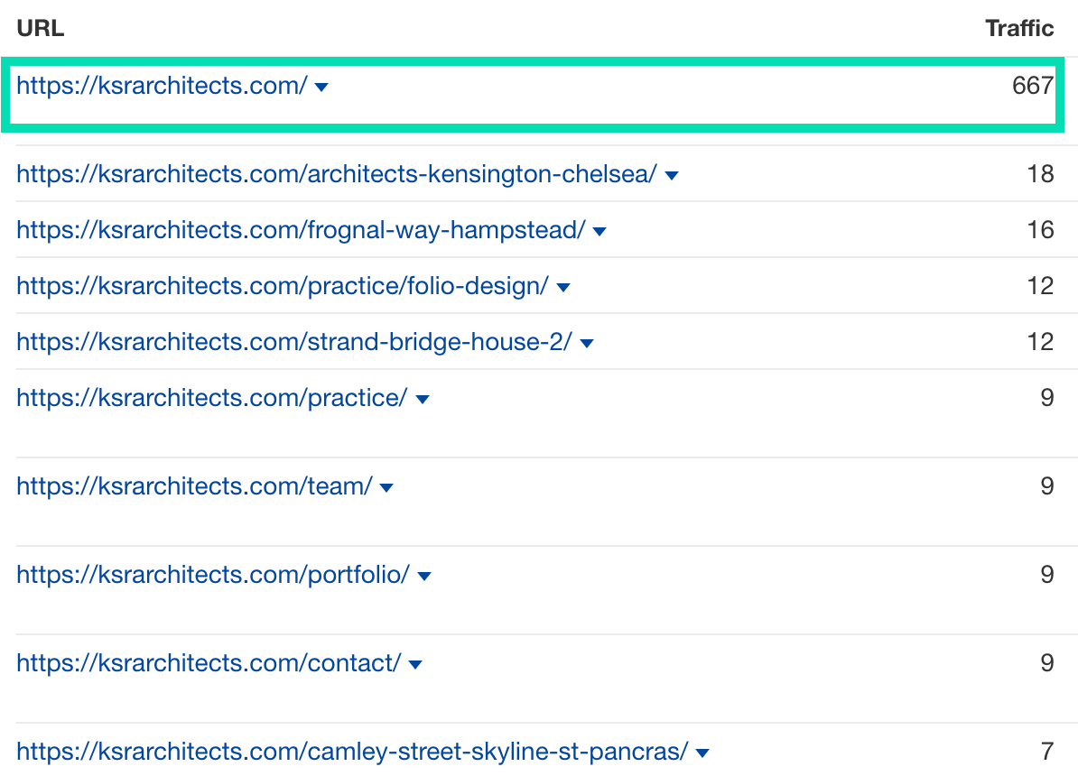
Task: Open the practice/folio-design URL link
Action: (x=283, y=286)
